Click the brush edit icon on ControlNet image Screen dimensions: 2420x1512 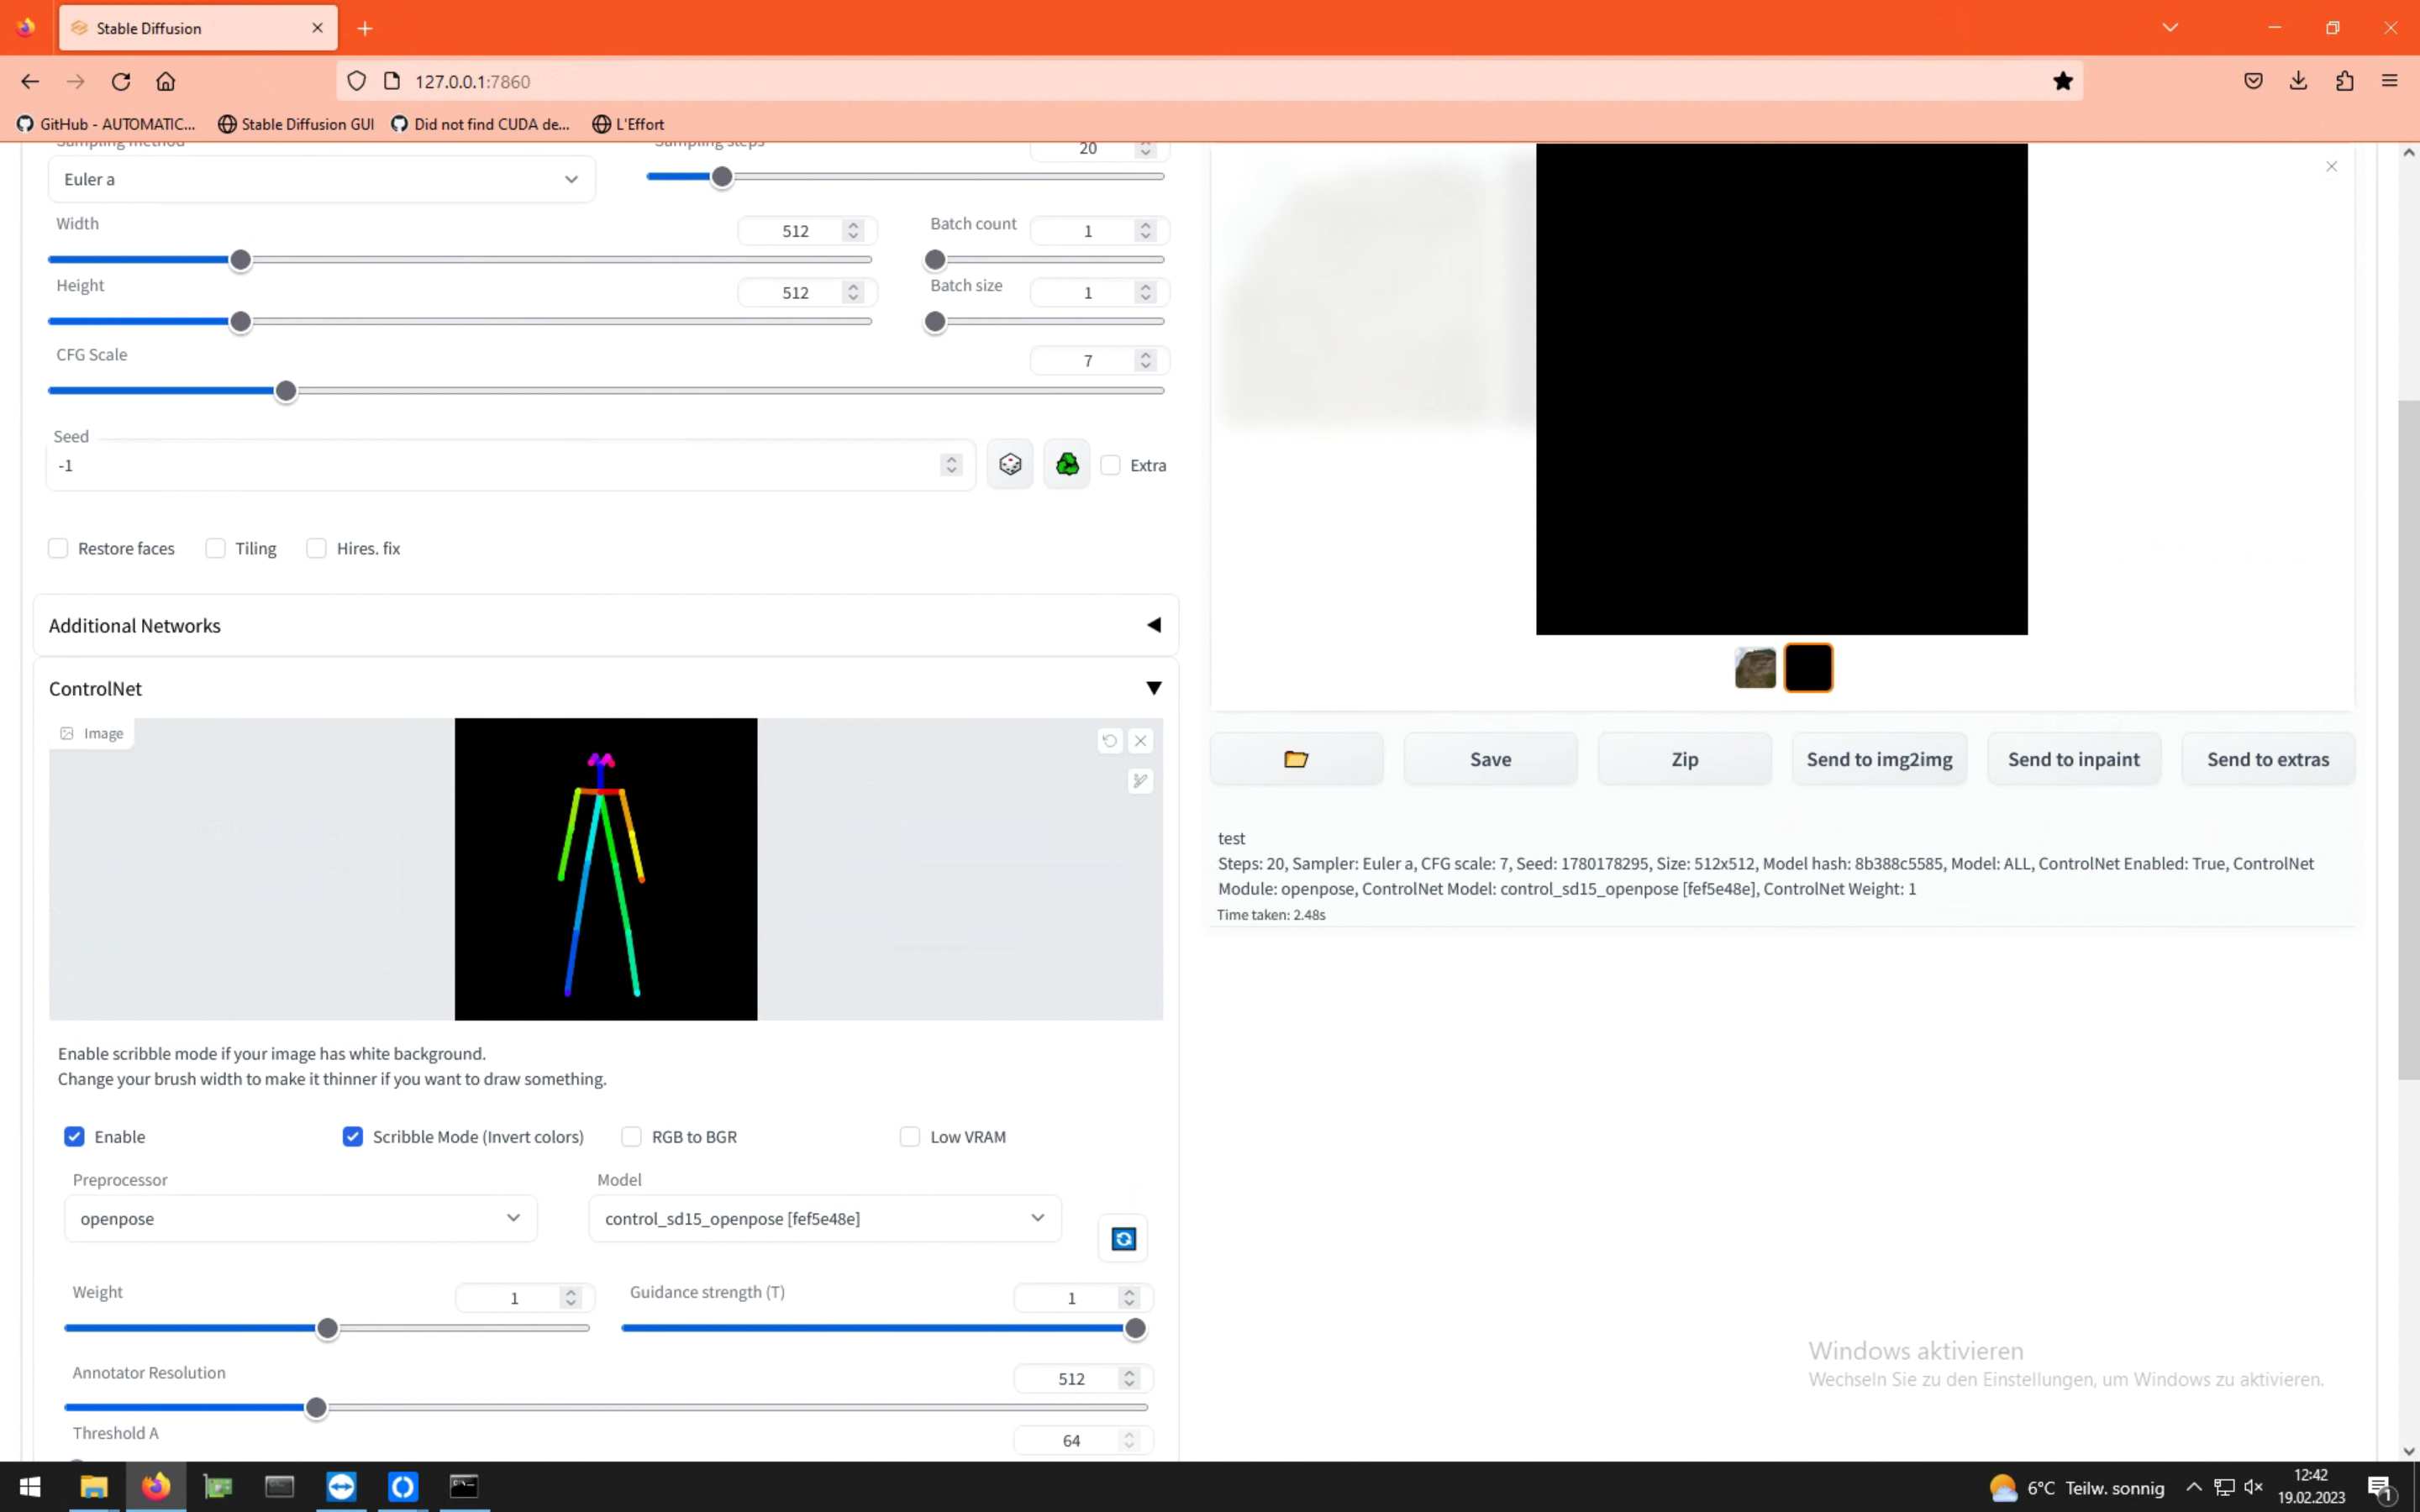(1141, 781)
